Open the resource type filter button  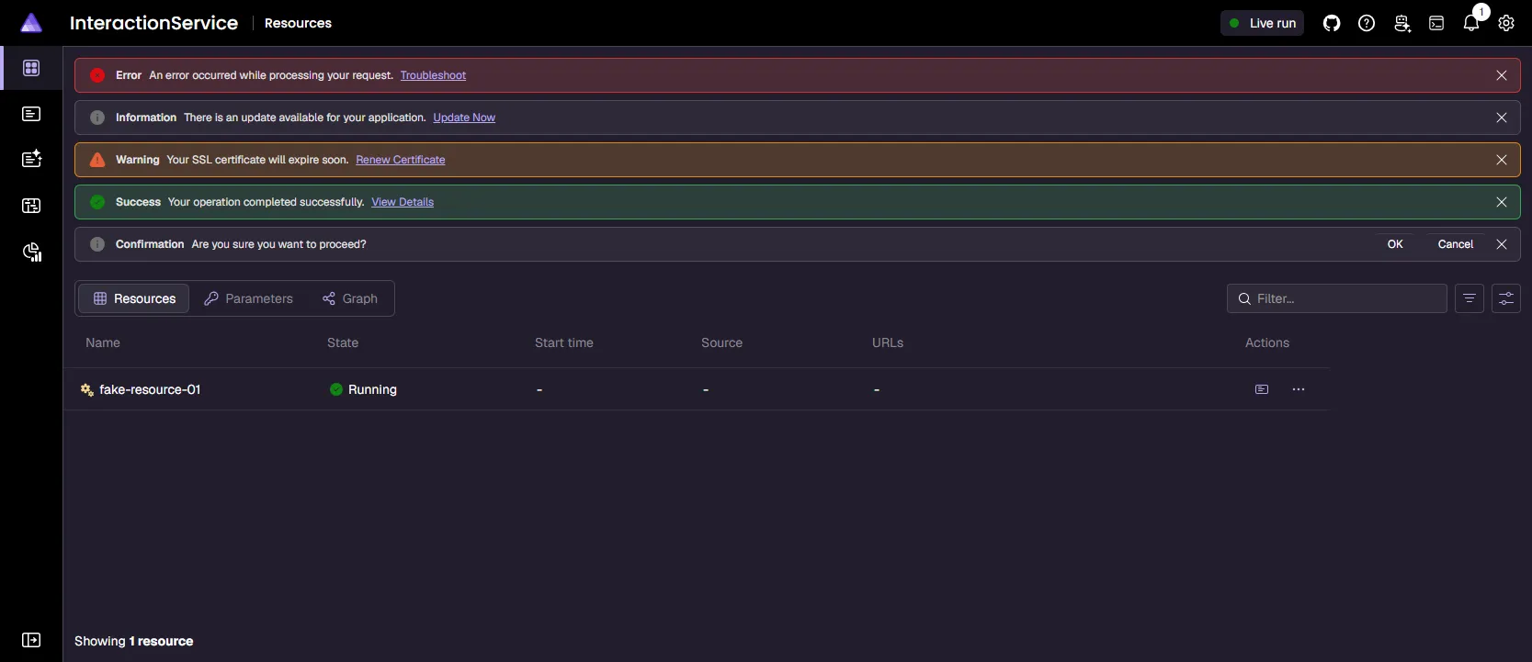1470,298
